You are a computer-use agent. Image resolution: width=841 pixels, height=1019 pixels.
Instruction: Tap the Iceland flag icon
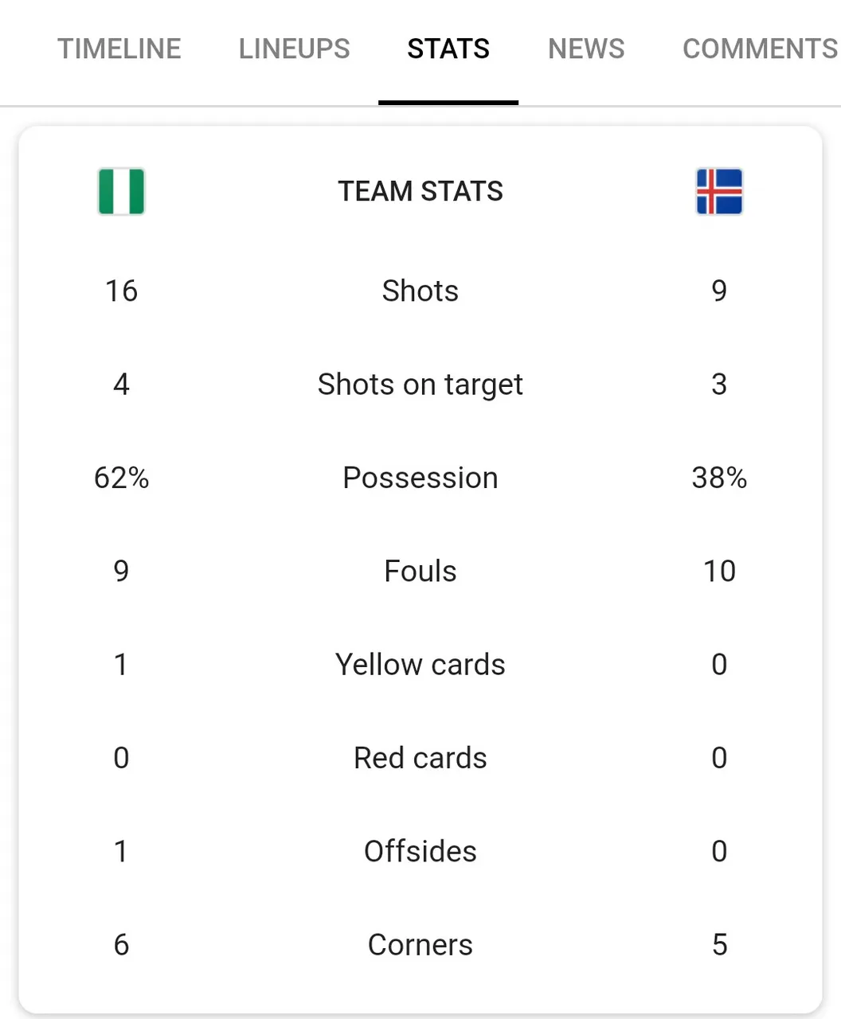pos(719,191)
